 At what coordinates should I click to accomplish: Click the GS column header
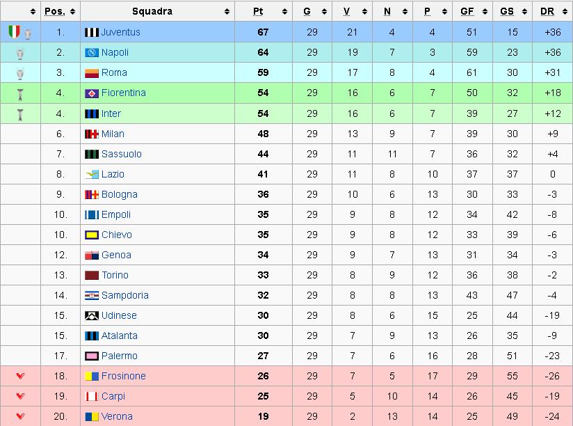[507, 11]
